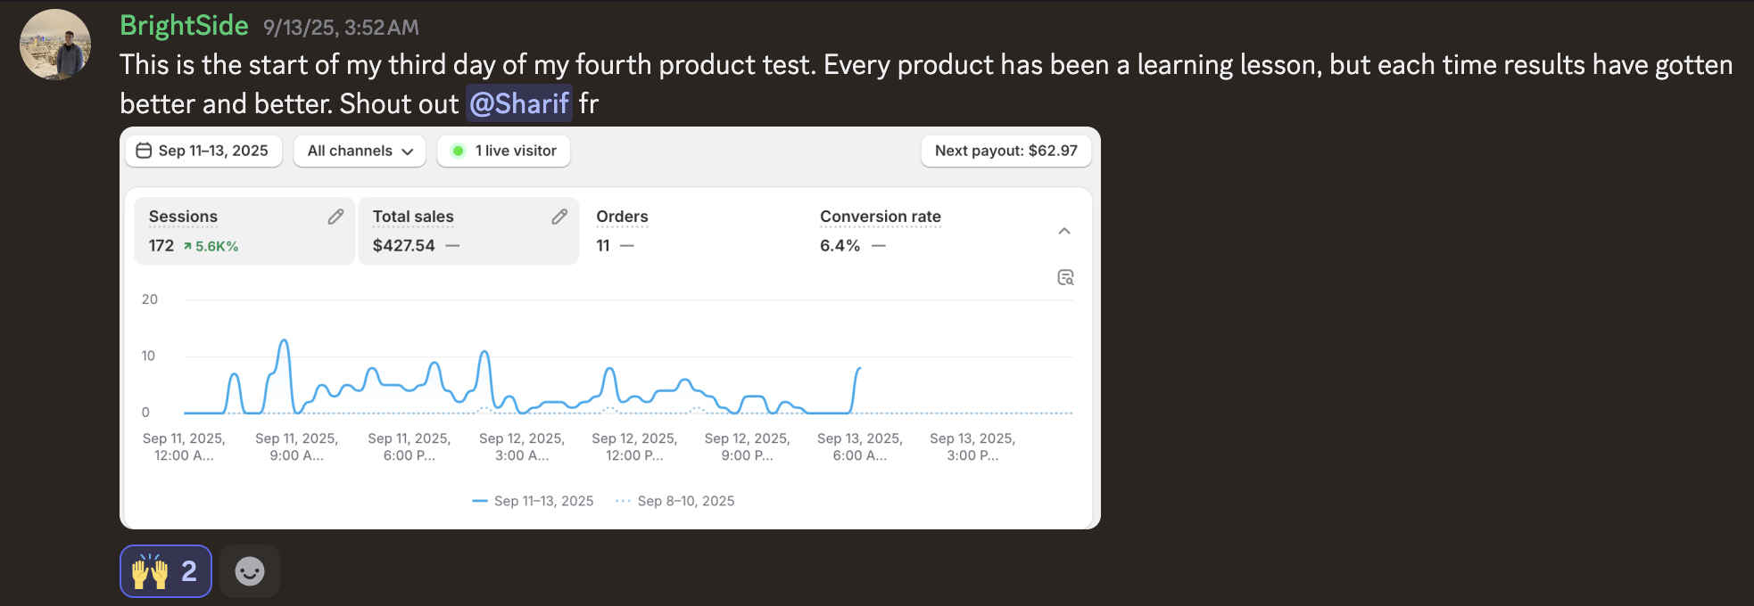Select the Orders metric

[x=622, y=231]
